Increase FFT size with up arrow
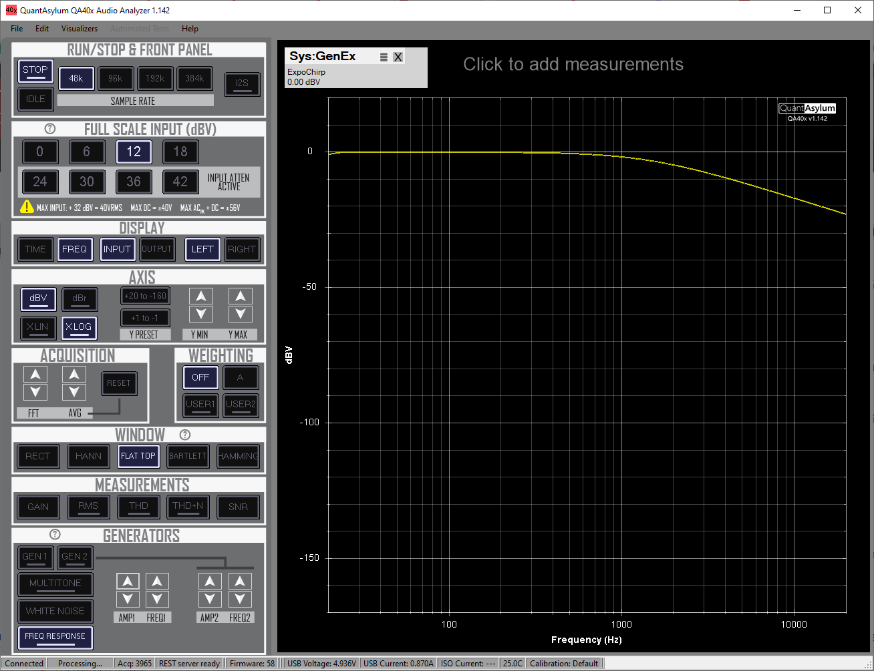Viewport: 874px width, 671px height. click(35, 375)
